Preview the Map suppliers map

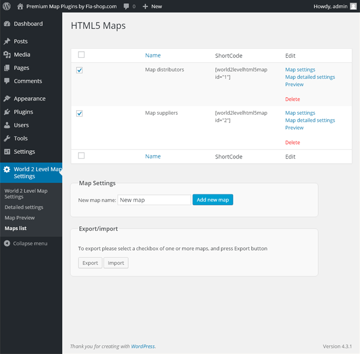(295, 128)
